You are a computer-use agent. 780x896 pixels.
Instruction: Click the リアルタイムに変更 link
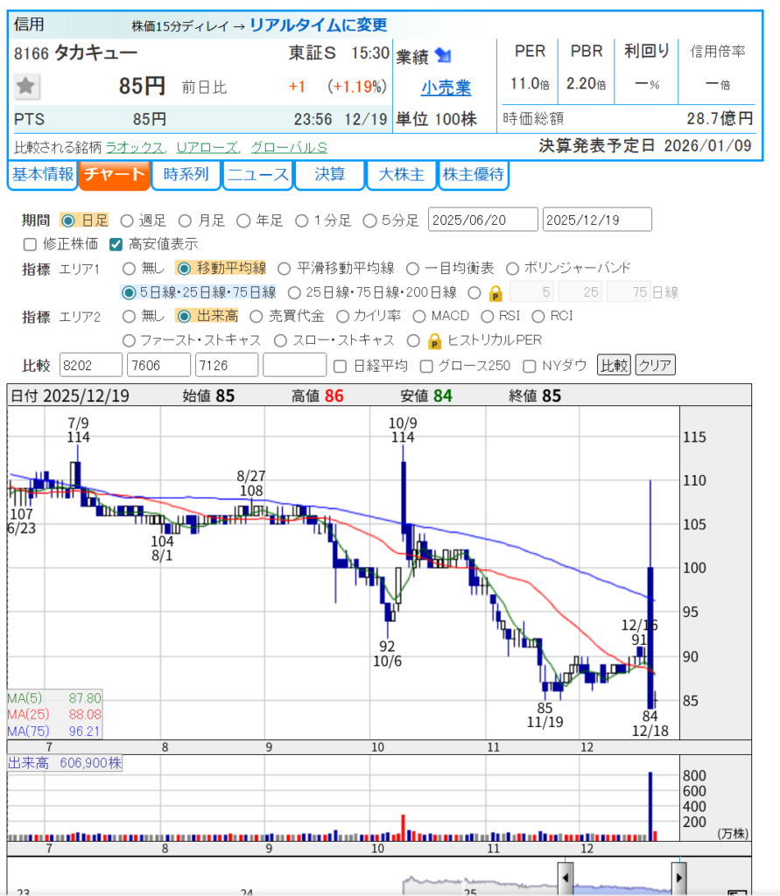click(x=318, y=24)
